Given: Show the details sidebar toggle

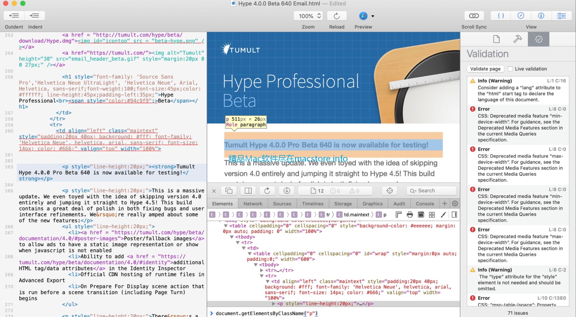Looking at the screenshot, I should [x=454, y=215].
